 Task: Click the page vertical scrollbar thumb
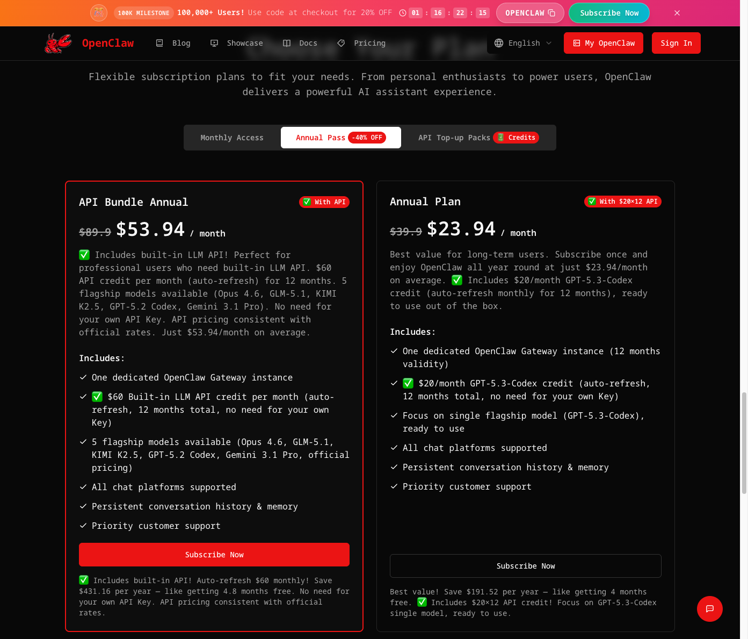pos(744,443)
